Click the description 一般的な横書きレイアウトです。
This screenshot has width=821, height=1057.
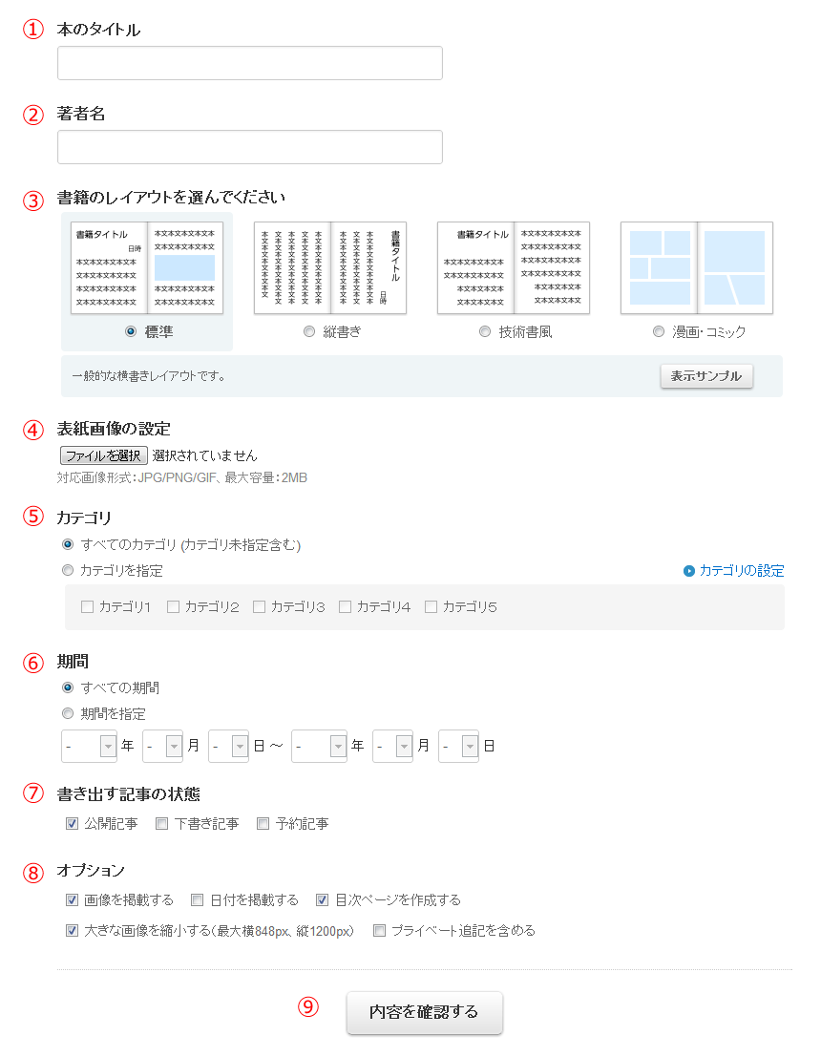[x=148, y=376]
